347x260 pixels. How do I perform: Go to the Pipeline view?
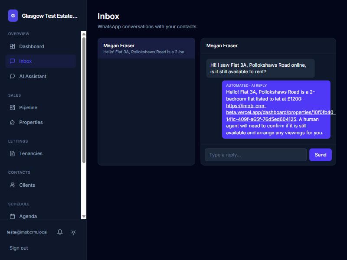point(40,107)
